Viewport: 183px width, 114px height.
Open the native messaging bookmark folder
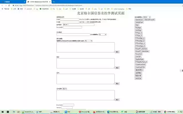tap(118, 9)
